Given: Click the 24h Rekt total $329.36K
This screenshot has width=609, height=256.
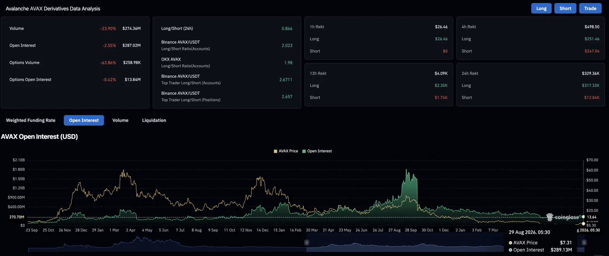Looking at the screenshot, I should (591, 73).
